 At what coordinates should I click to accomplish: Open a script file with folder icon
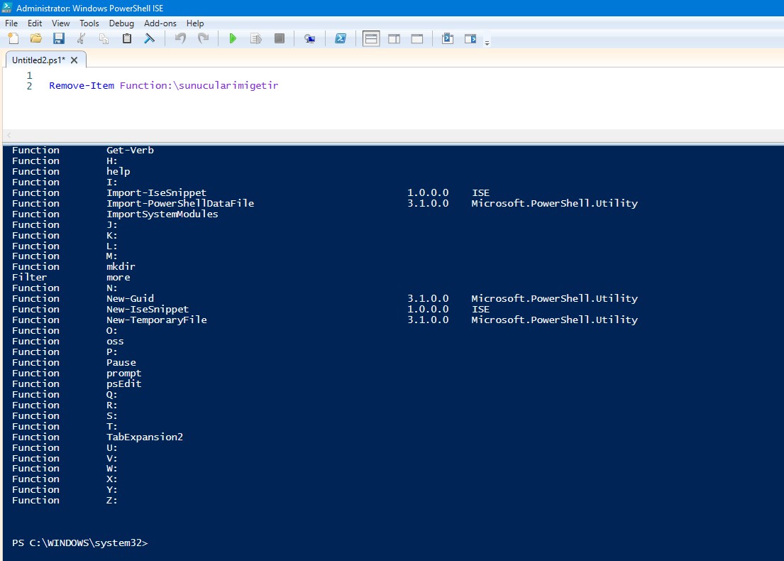click(x=35, y=38)
